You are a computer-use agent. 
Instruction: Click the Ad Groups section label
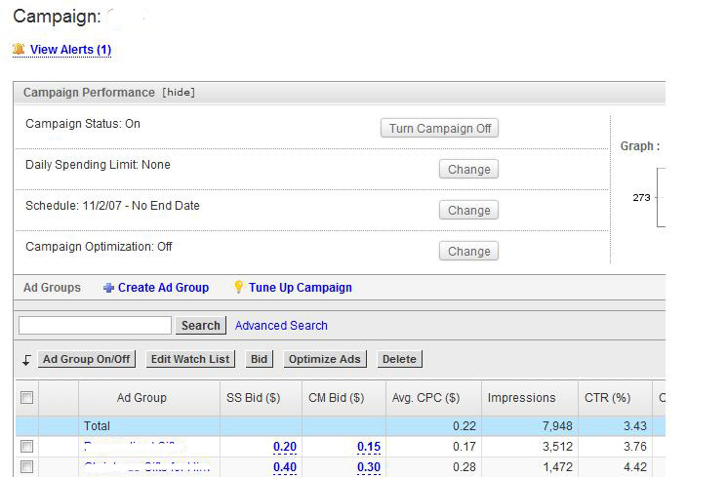(52, 288)
